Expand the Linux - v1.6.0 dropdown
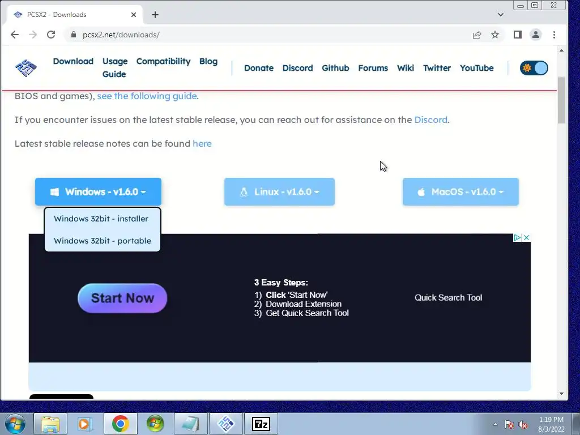The height and width of the screenshot is (435, 580). tap(279, 191)
